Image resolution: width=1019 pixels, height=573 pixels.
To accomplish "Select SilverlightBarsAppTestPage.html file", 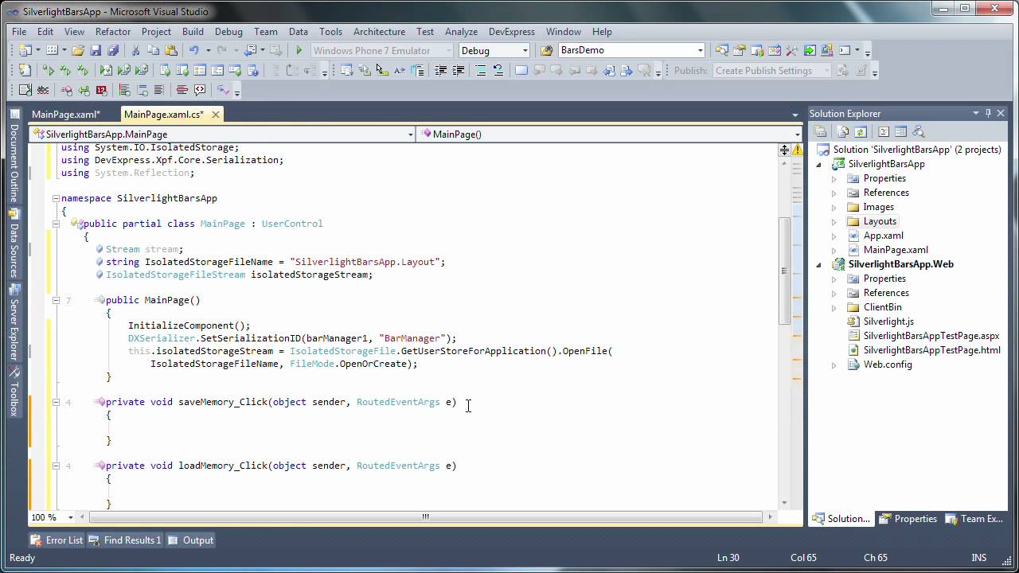I will point(931,350).
